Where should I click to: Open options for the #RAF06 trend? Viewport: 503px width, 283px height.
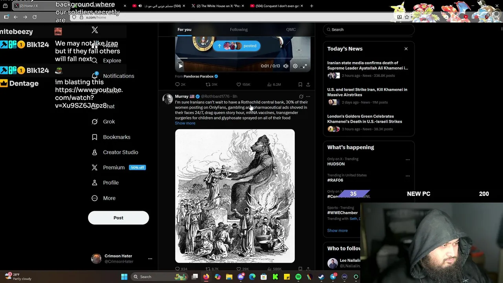[x=408, y=176]
